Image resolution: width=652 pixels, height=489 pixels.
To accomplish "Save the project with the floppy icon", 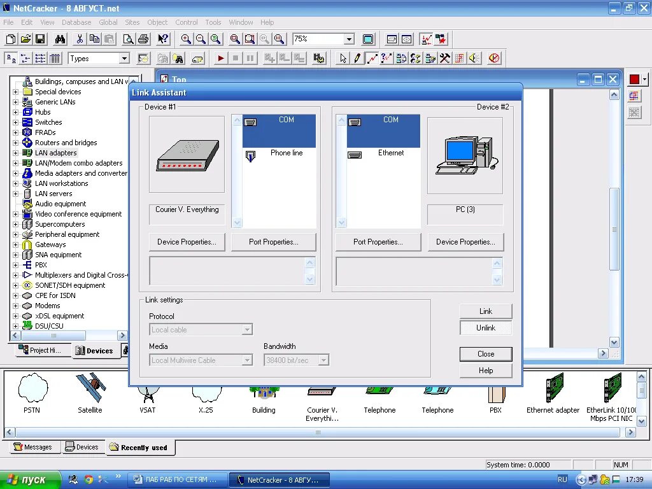I will click(x=40, y=39).
